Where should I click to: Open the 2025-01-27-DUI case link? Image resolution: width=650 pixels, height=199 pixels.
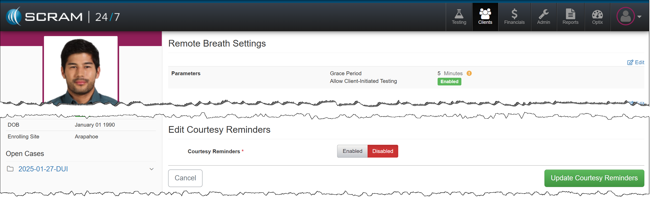click(43, 169)
